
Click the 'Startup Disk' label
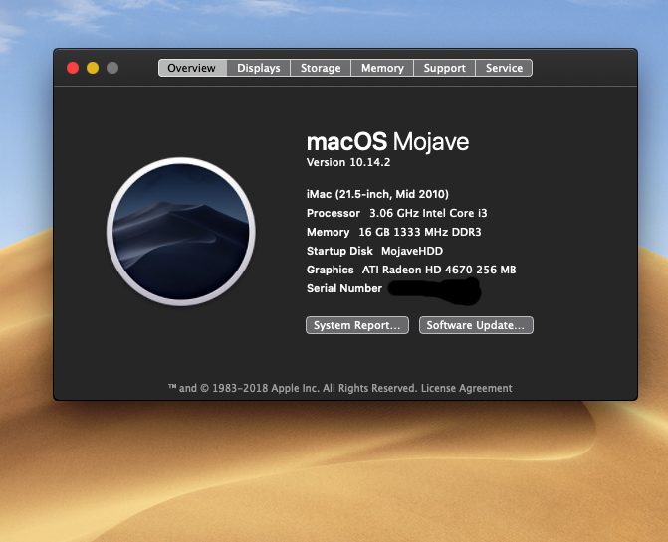click(x=339, y=251)
